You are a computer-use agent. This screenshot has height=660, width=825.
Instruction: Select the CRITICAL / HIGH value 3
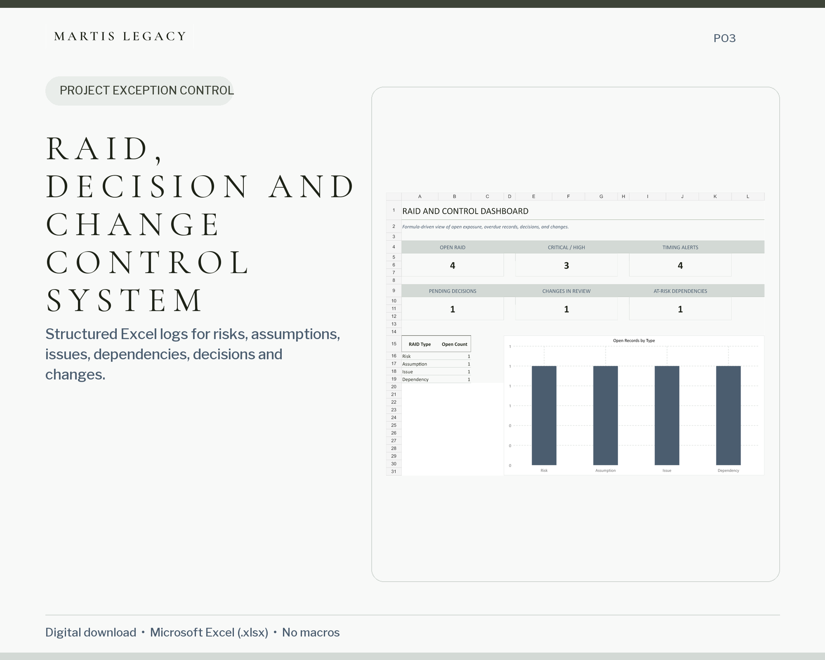(566, 266)
